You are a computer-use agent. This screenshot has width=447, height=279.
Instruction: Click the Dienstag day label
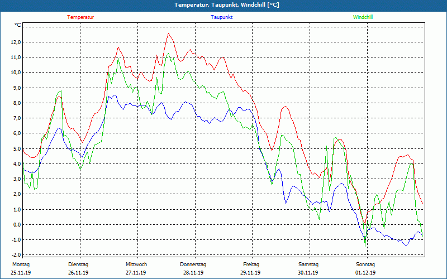[78, 264]
